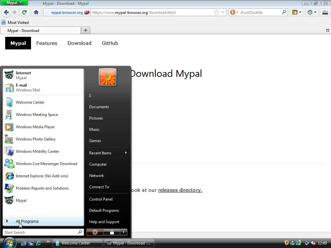Open a new tab with plus button

pyautogui.click(x=85, y=30)
